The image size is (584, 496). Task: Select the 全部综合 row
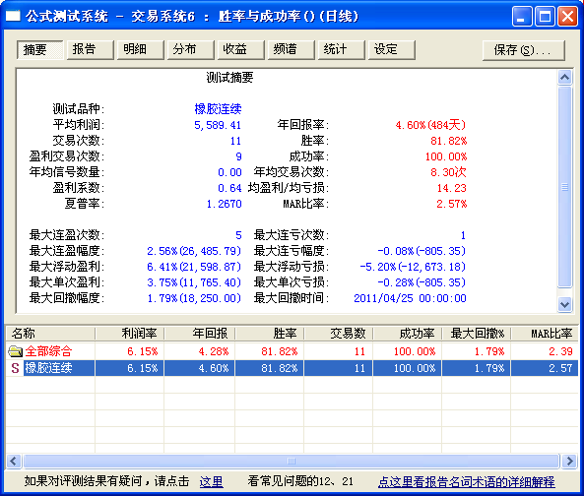tap(292, 351)
